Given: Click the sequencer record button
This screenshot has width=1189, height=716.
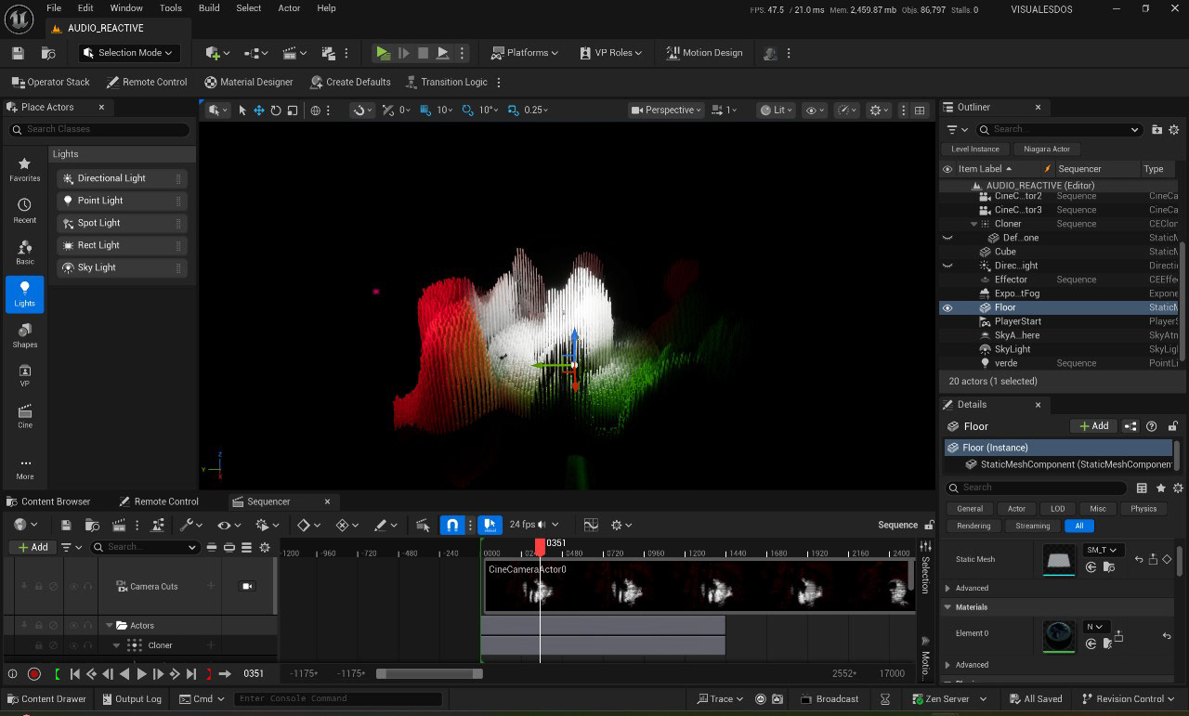Looking at the screenshot, I should pos(34,673).
